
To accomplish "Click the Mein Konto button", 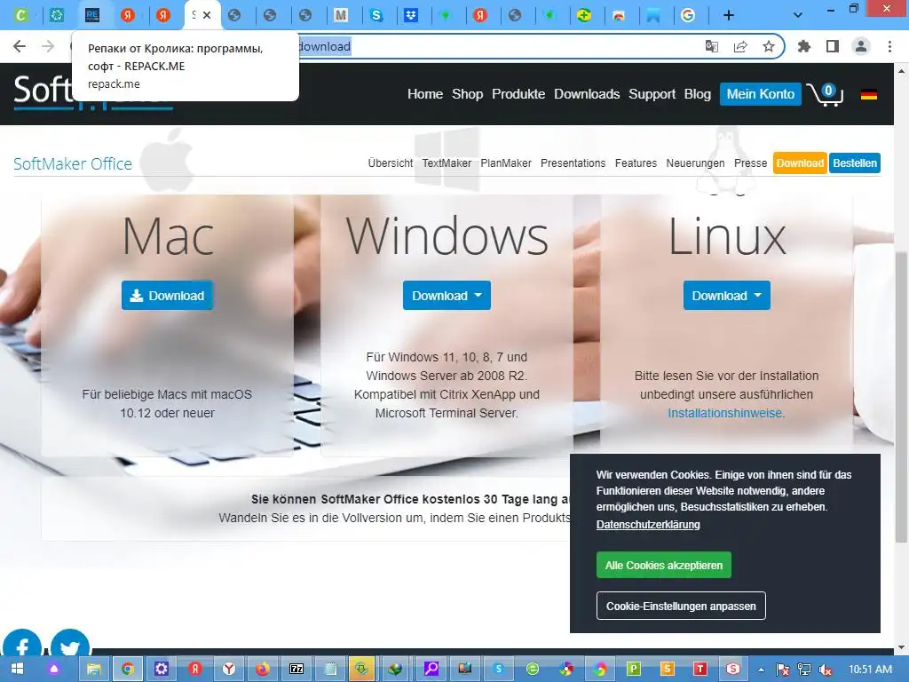I will 761,94.
